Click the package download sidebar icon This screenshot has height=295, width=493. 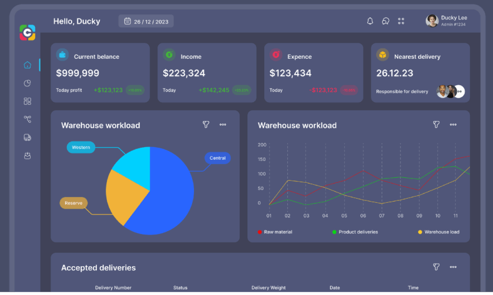click(27, 156)
